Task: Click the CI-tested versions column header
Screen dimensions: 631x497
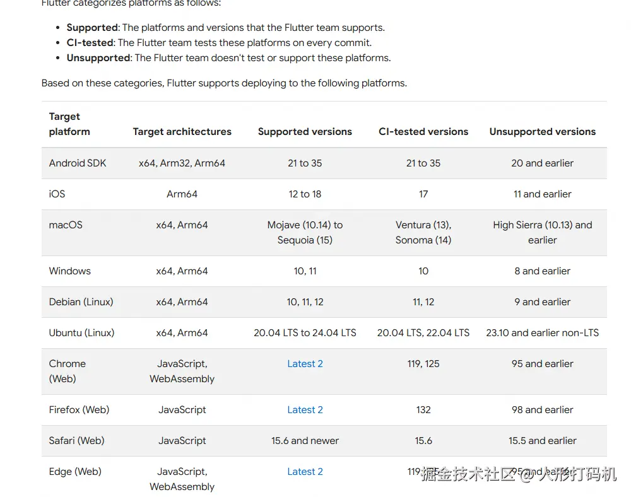Action: pyautogui.click(x=423, y=132)
